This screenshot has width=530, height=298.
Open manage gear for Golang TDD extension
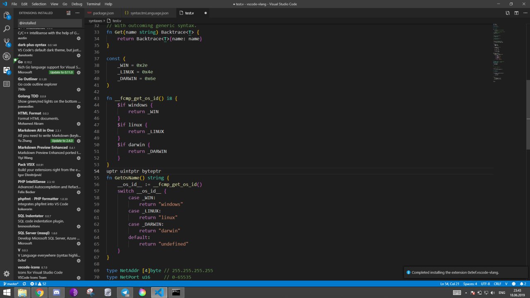tap(79, 107)
